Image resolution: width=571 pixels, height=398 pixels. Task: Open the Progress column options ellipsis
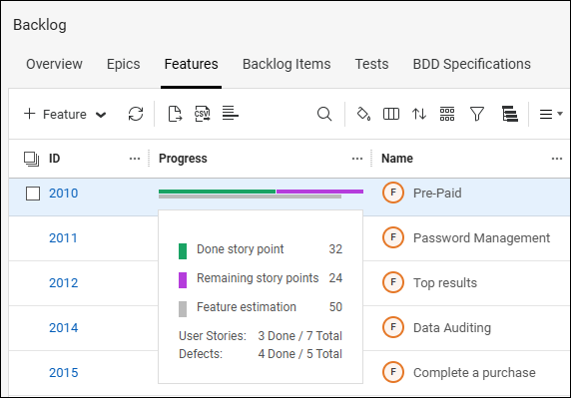click(x=357, y=159)
